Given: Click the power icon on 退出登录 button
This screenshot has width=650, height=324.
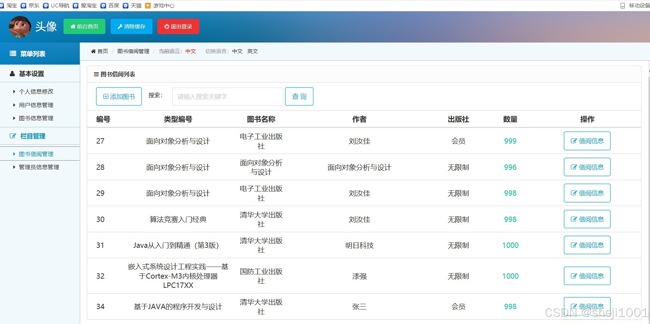Looking at the screenshot, I should point(166,26).
